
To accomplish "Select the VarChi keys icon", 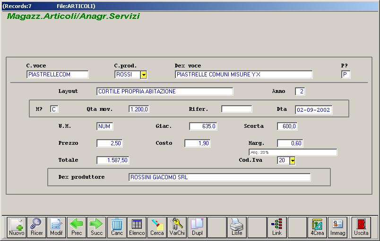I will [x=177, y=227].
